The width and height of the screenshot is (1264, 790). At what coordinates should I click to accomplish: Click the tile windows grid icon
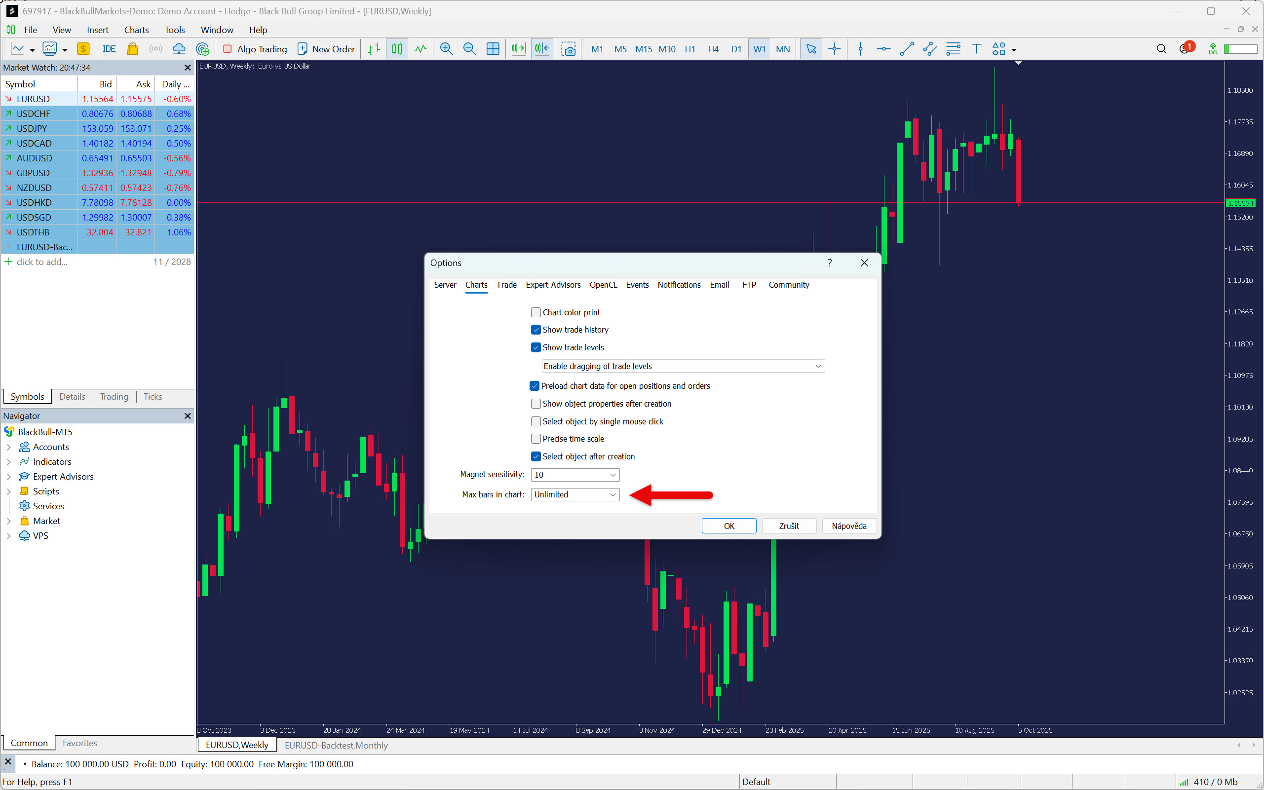(x=492, y=49)
